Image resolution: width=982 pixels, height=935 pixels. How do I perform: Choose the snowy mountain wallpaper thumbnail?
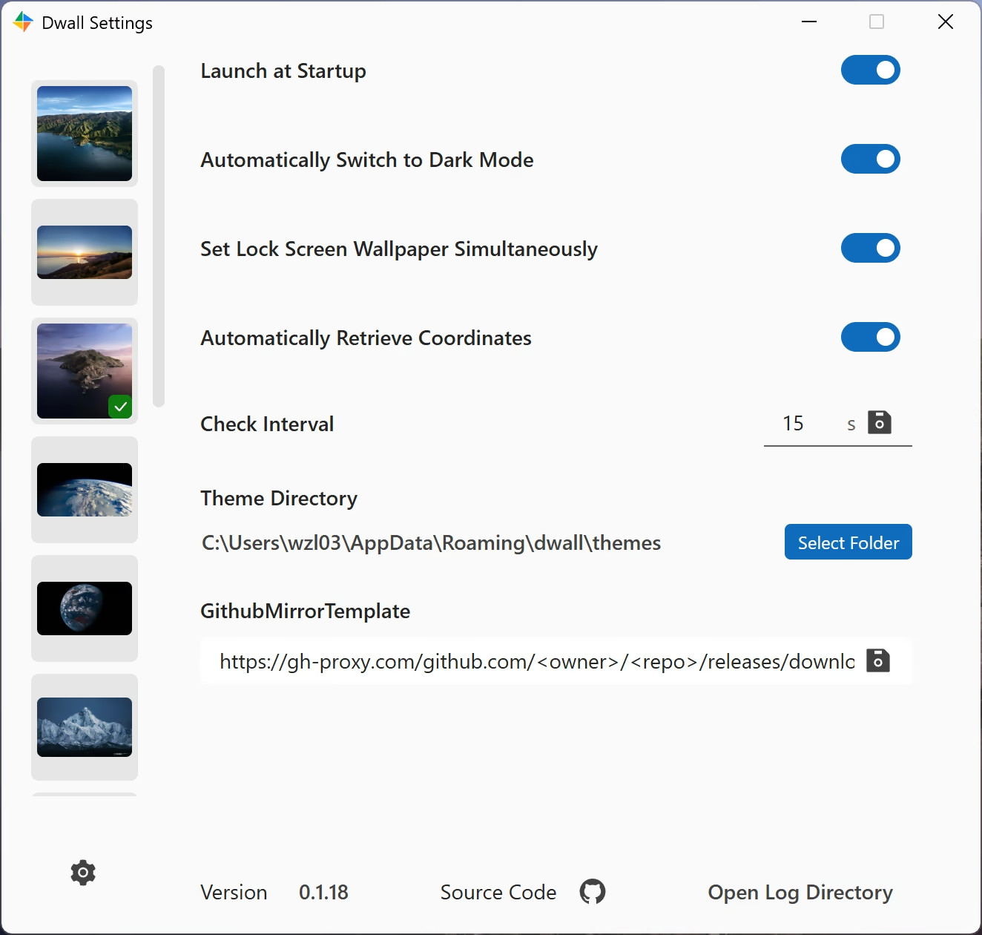[85, 727]
